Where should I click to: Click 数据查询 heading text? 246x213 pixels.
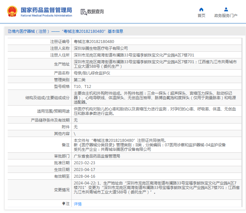pos(96,12)
